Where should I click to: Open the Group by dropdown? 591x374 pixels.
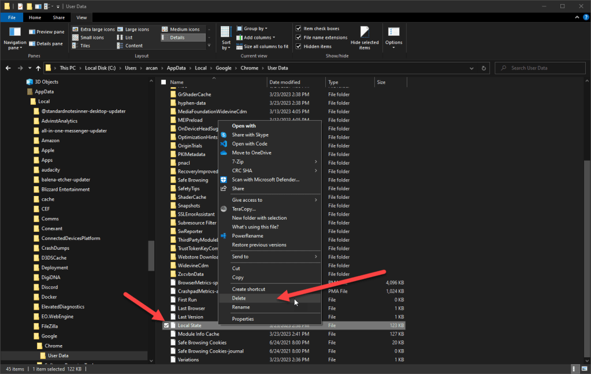[254, 28]
